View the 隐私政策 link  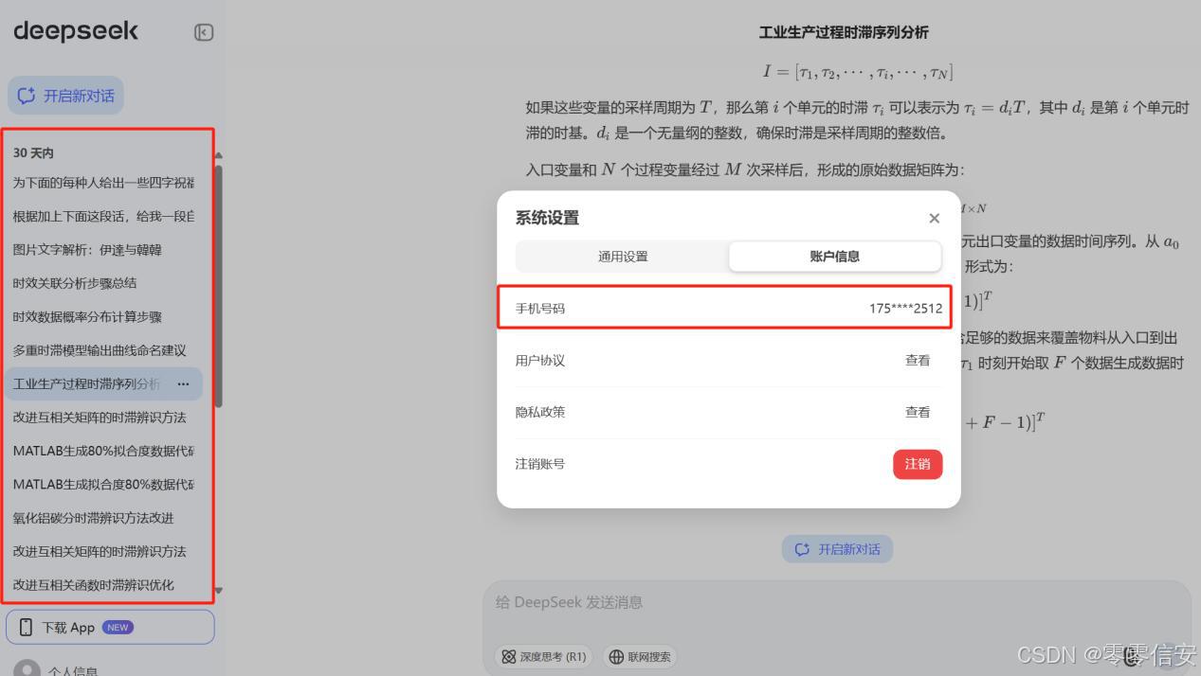pos(918,412)
